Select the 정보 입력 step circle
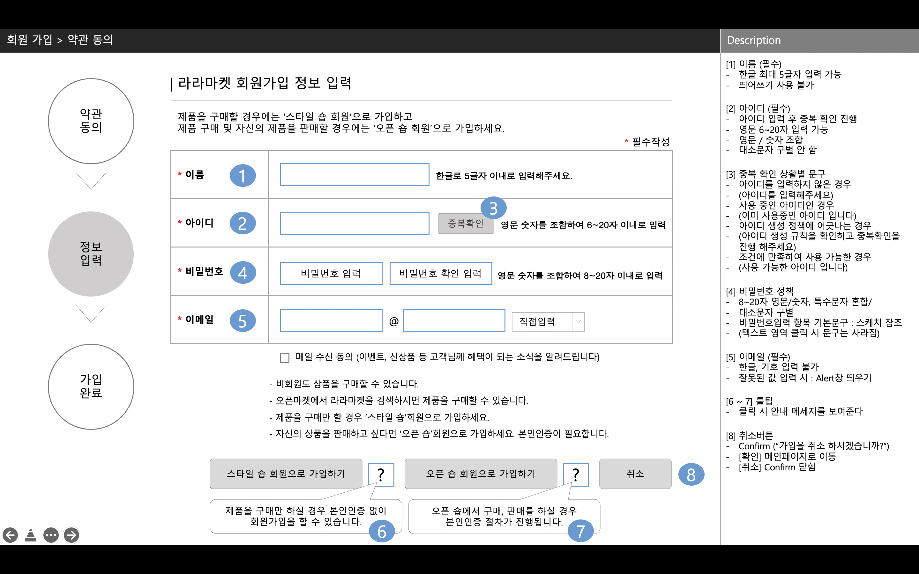 (91, 254)
